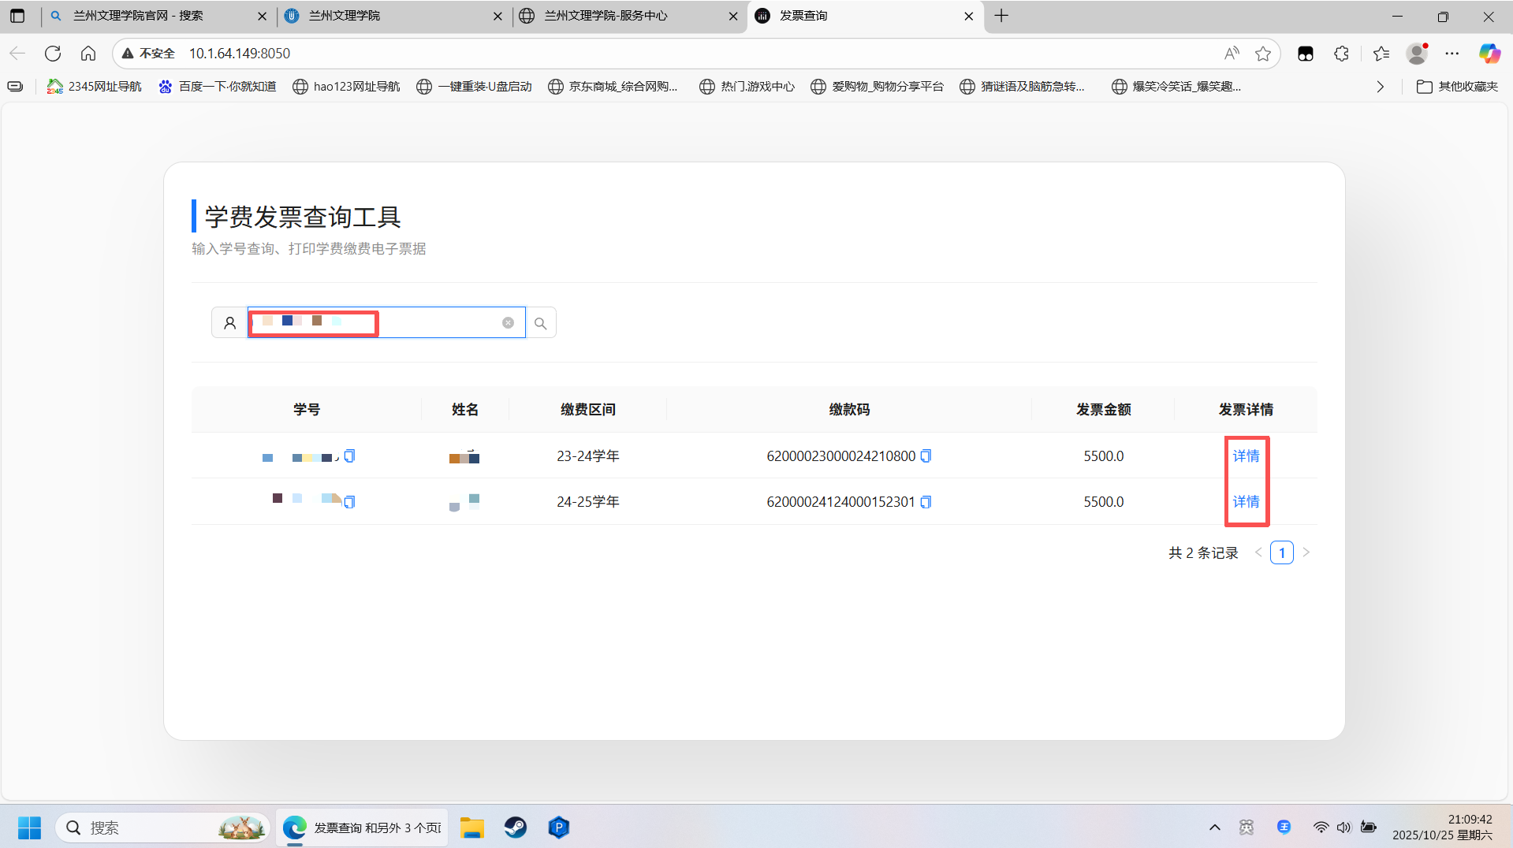This screenshot has height=848, width=1513.
Task: Clear the student ID input field
Action: pos(508,323)
